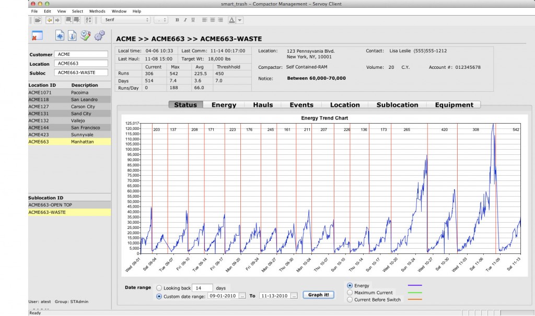Switch to the Status tab

[185, 105]
